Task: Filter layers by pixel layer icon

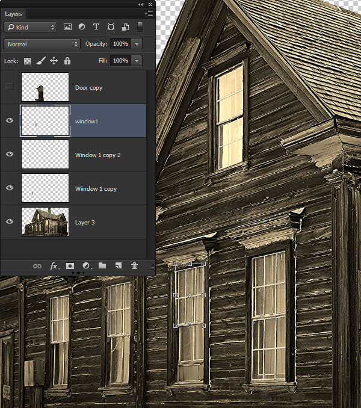Action: [67, 27]
